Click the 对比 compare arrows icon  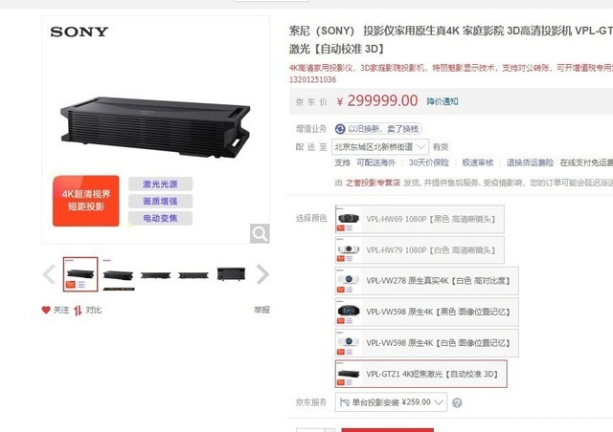pyautogui.click(x=78, y=311)
